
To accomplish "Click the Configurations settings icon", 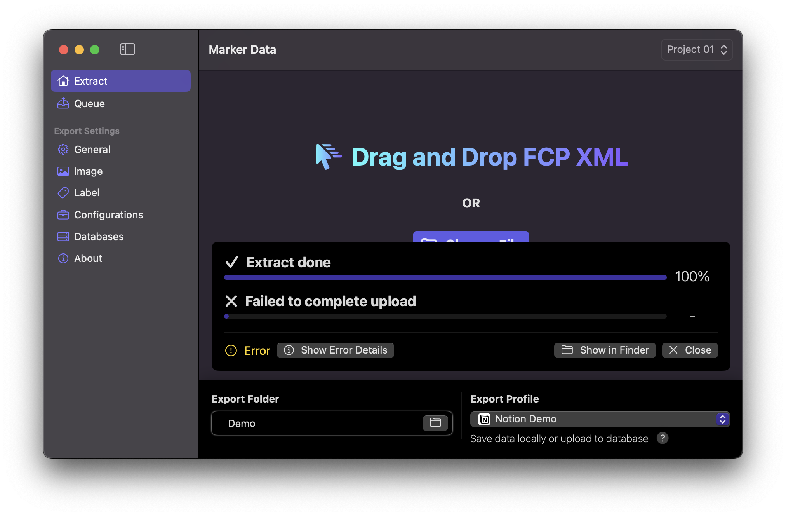I will [63, 214].
